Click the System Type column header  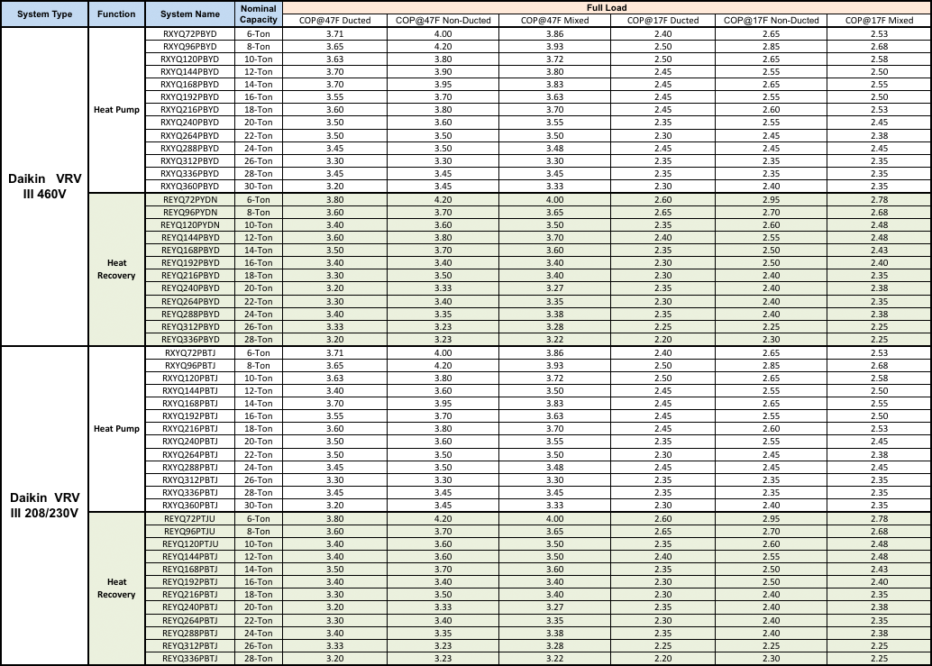[45, 14]
